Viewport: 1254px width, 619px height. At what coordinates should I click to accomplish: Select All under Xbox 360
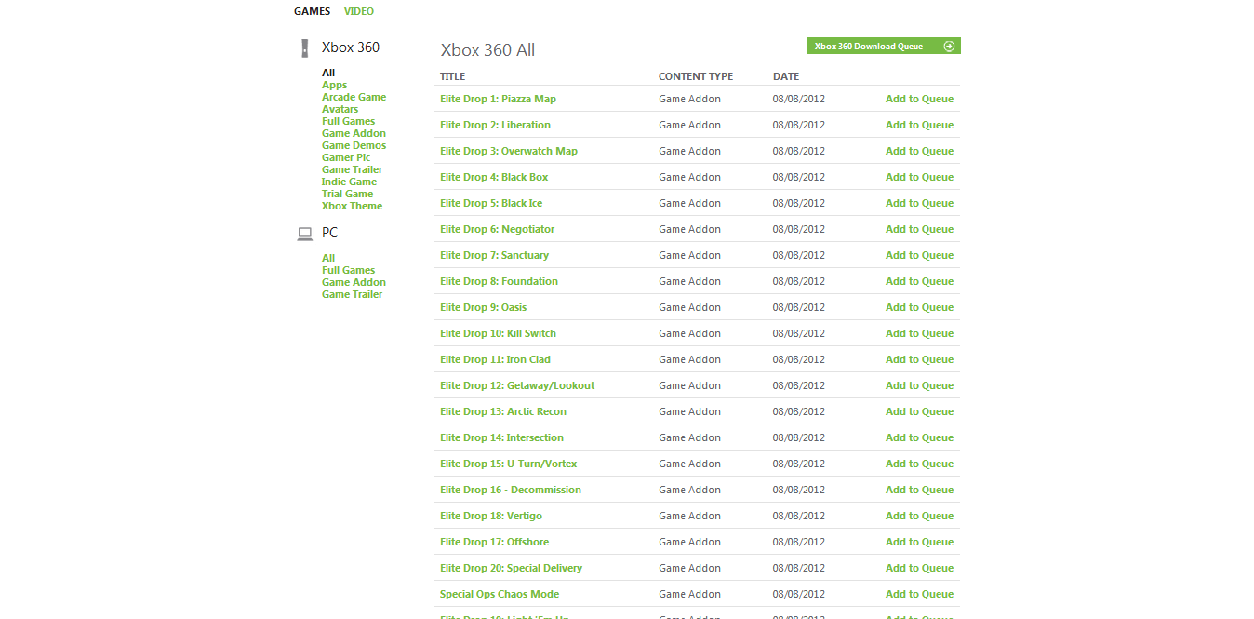[x=328, y=73]
